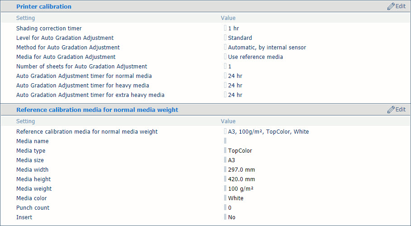Click the 24 hr value for heavy media timer
411x226 pixels.
pyautogui.click(x=235, y=86)
